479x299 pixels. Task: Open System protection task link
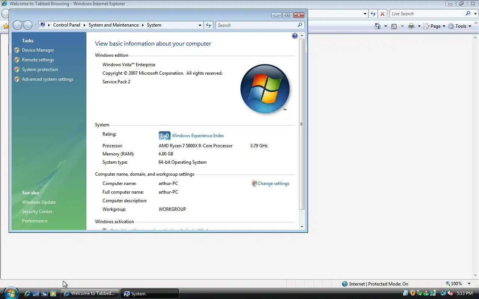tap(40, 70)
